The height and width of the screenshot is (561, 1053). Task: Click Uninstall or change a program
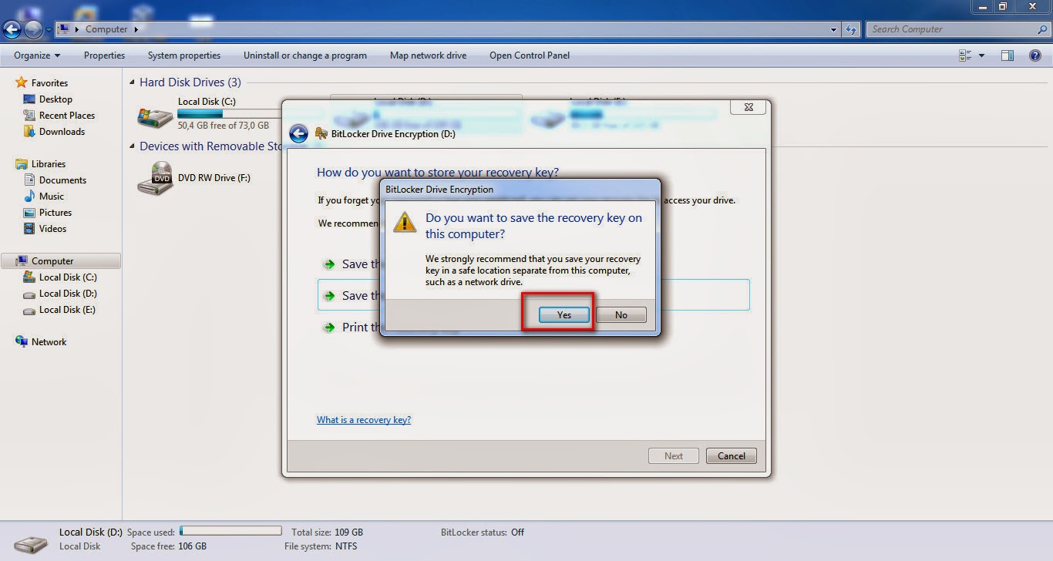pos(305,55)
